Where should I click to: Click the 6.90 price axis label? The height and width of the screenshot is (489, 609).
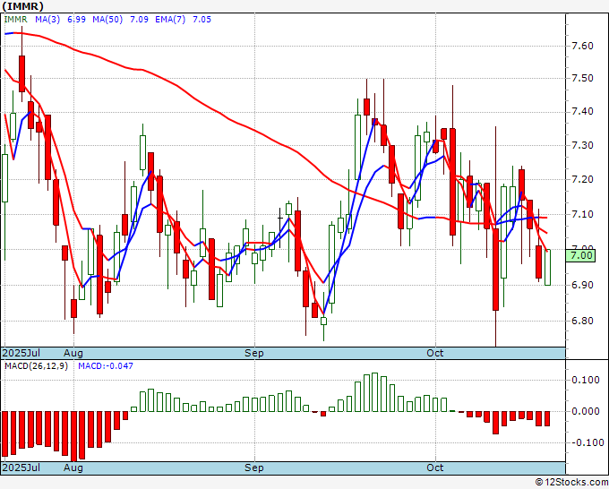[x=583, y=285]
